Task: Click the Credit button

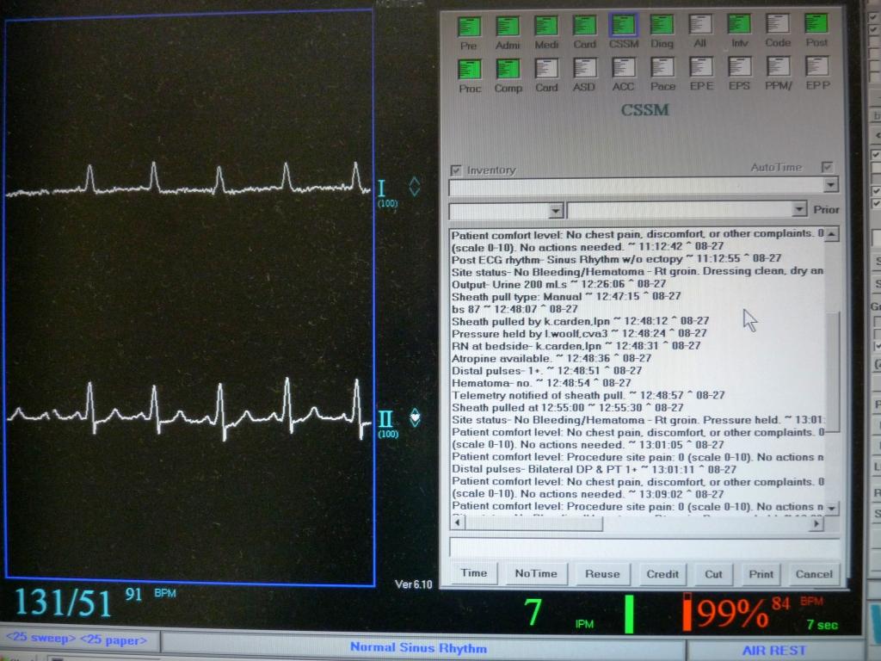Action: click(662, 574)
